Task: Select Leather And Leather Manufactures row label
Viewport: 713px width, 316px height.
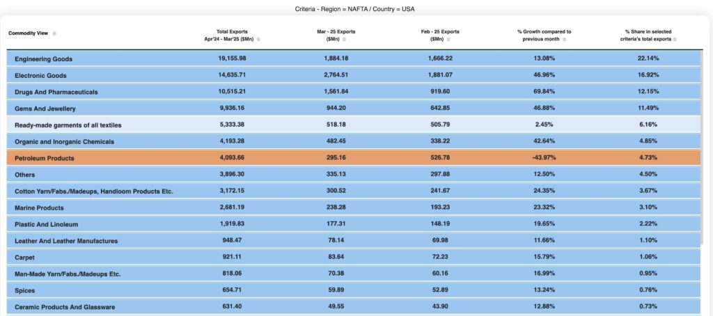Action: coord(66,241)
